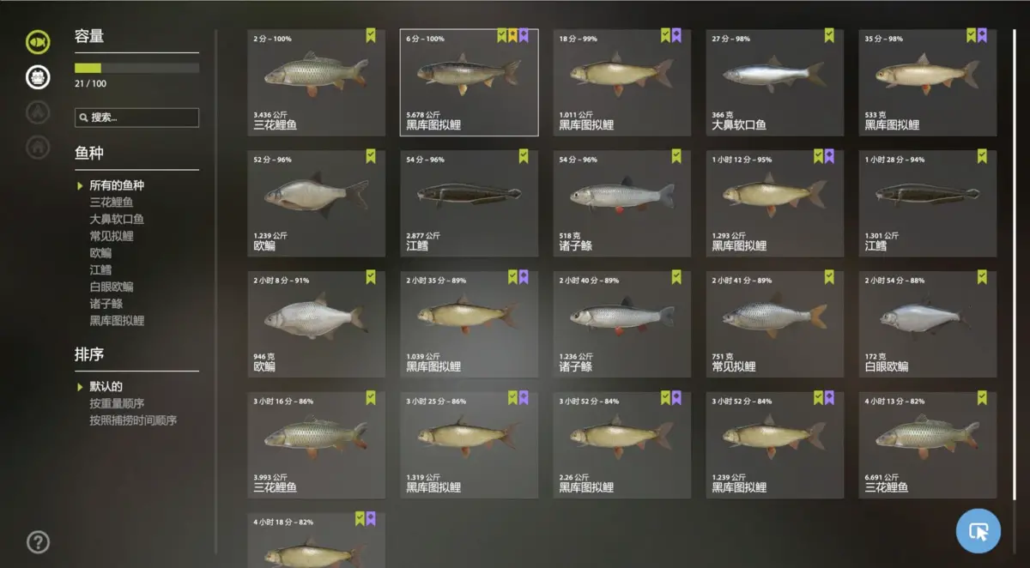Click the 搜索 search field
The width and height of the screenshot is (1030, 568).
(136, 118)
